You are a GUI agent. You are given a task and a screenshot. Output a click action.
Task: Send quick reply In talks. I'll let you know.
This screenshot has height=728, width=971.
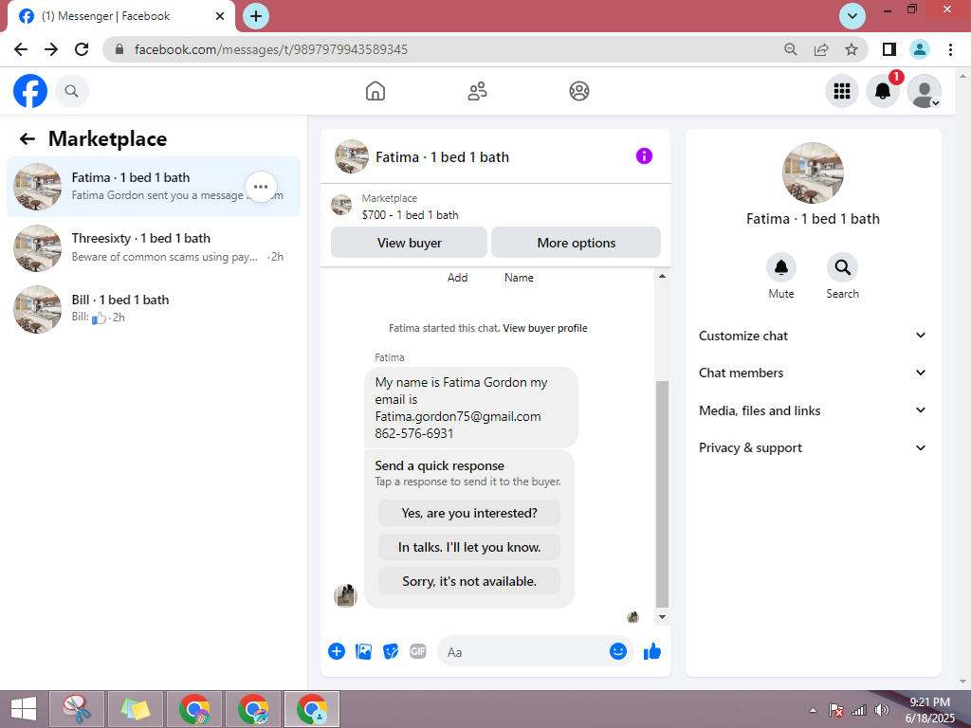tap(469, 547)
